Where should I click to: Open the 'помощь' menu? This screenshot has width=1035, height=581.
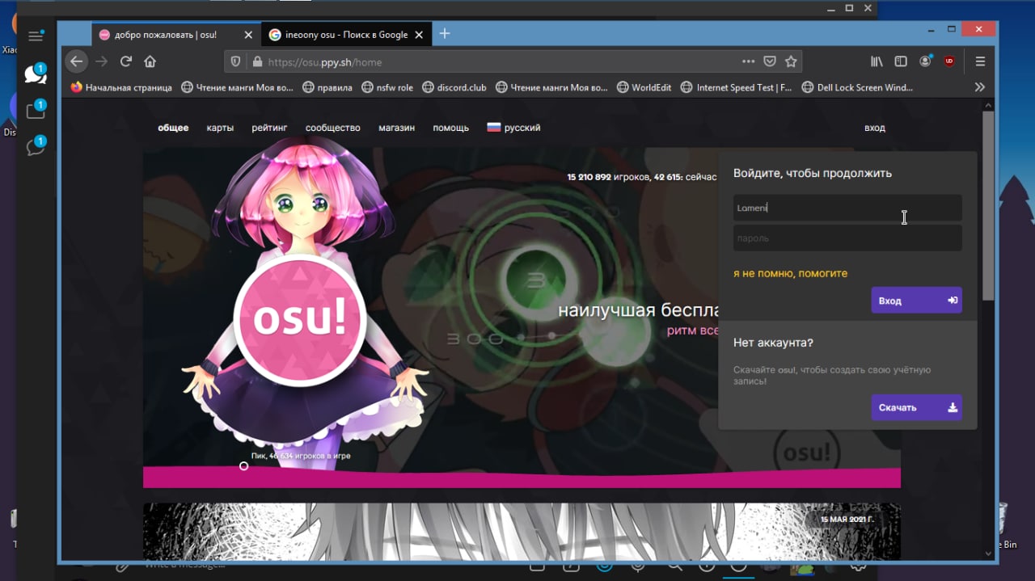click(x=450, y=128)
